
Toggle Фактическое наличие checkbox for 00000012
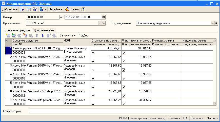click(124, 96)
